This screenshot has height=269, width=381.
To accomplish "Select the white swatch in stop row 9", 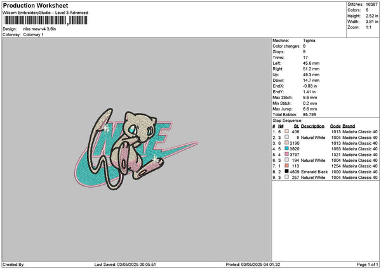I will pos(287,177).
